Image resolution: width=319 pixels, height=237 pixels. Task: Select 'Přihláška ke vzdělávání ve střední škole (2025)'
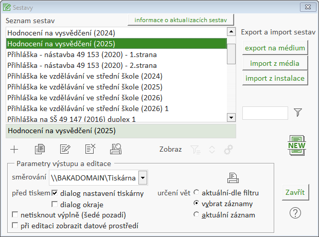coord(85,86)
